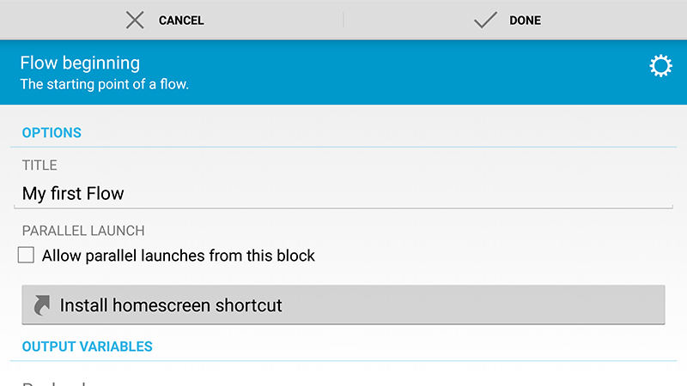The width and height of the screenshot is (687, 386).
Task: Click the X icon beside Cancel
Action: (x=135, y=20)
